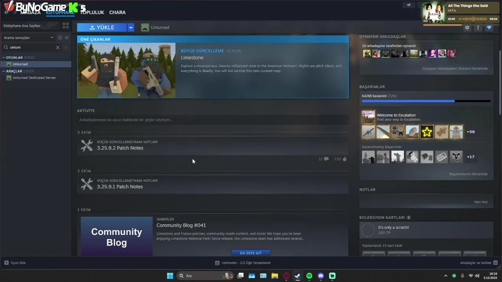
Task: Click the Windows Start button
Action: (170, 276)
